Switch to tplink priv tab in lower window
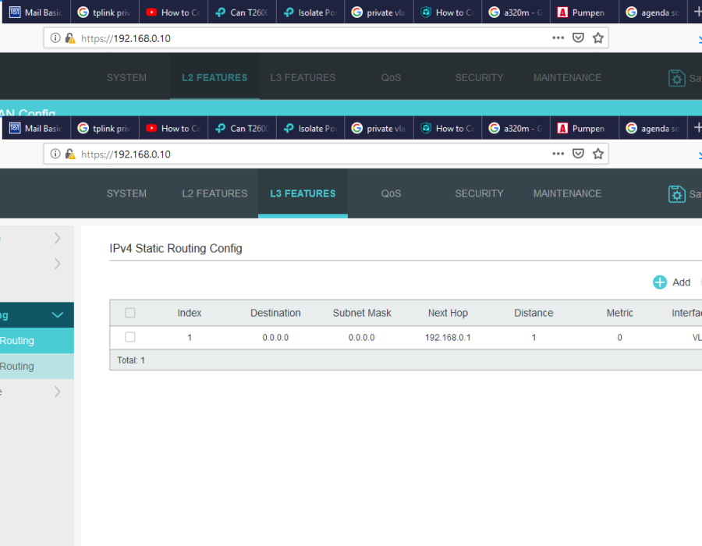This screenshot has height=546, width=702. click(x=105, y=128)
